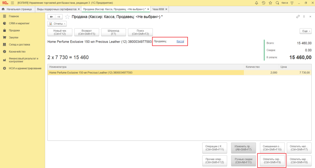The height and width of the screenshot is (168, 315).
Task: Click Возврат (Ctrl+Shift+F5) button
Action: (x=86, y=32)
